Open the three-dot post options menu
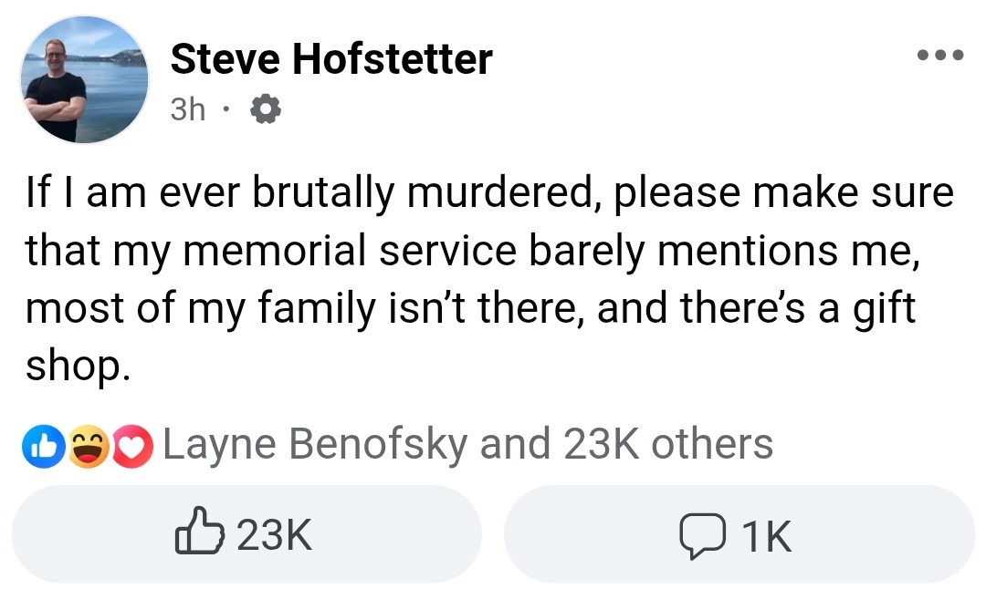Viewport: 986px width, 589px height. click(939, 57)
